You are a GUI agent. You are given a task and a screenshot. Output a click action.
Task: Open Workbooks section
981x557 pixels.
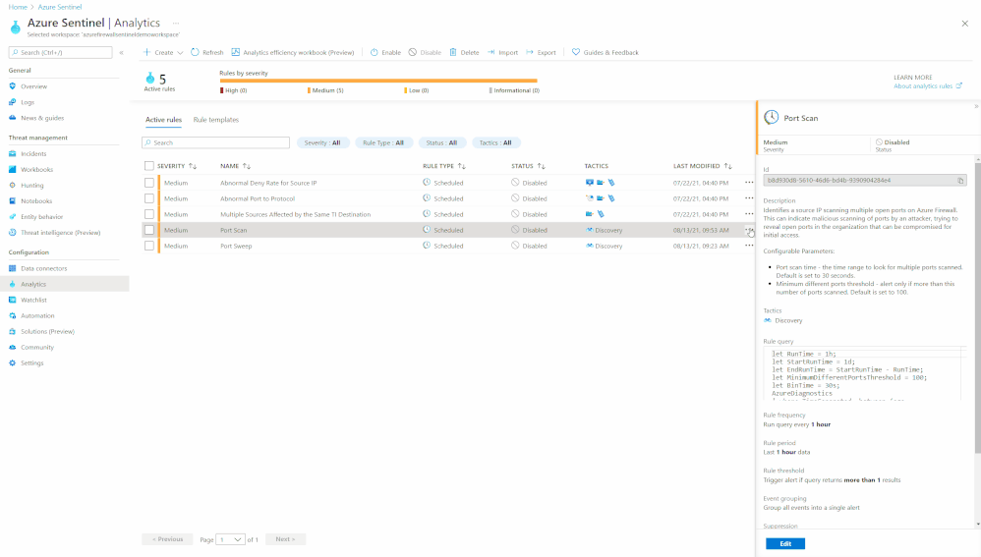36,169
